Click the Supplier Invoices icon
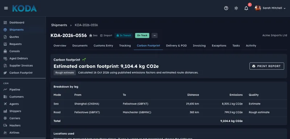This screenshot has height=139, width=290. [5, 66]
